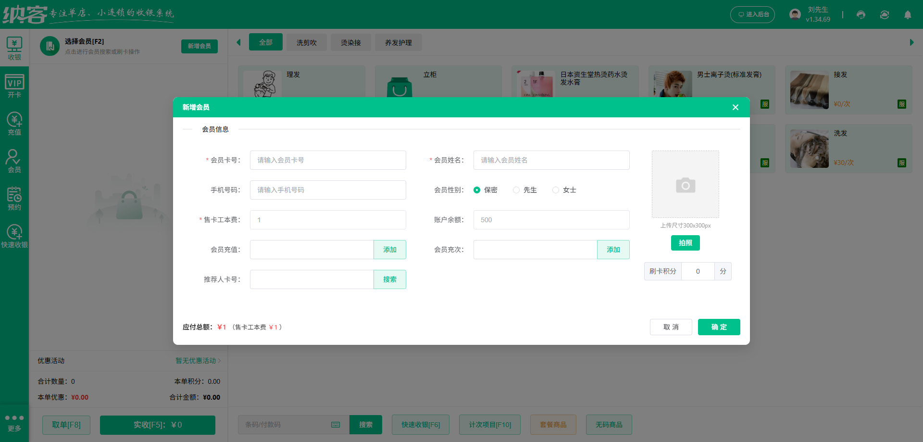Click the 确定 confirm button
This screenshot has width=923, height=442.
click(x=719, y=327)
